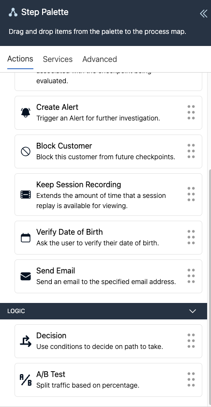This screenshot has height=407, width=211.
Task: Click the Block Customer prohibited icon
Action: pyautogui.click(x=26, y=151)
